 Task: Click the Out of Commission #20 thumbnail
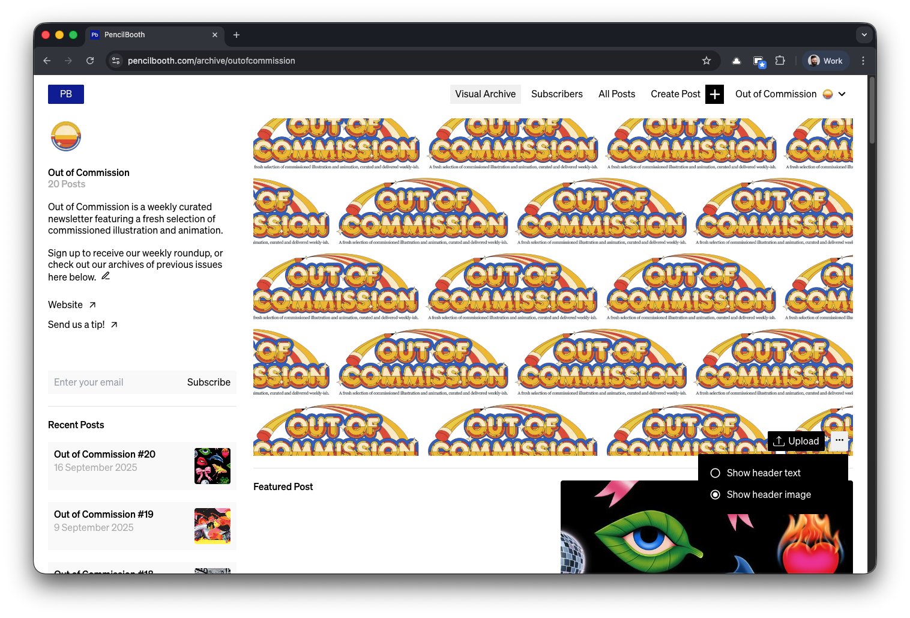pyautogui.click(x=212, y=466)
